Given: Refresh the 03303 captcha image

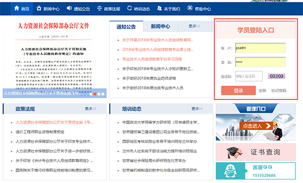Looking at the screenshot, I should coord(277,76).
